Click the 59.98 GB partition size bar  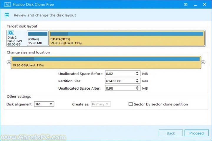coord(106,62)
